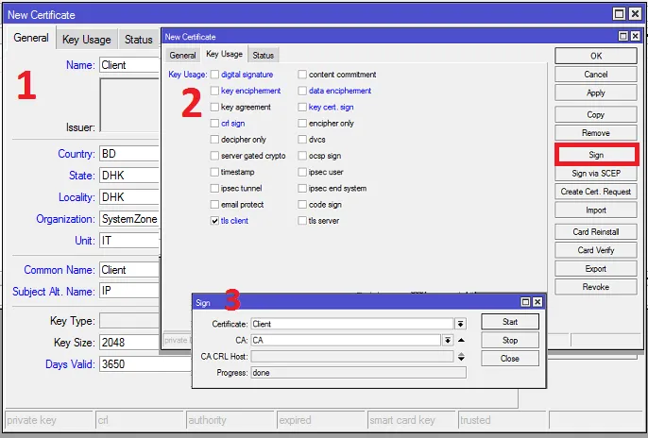Close the inner New Certificate window
This screenshot has height=438, width=648.
coord(635,36)
